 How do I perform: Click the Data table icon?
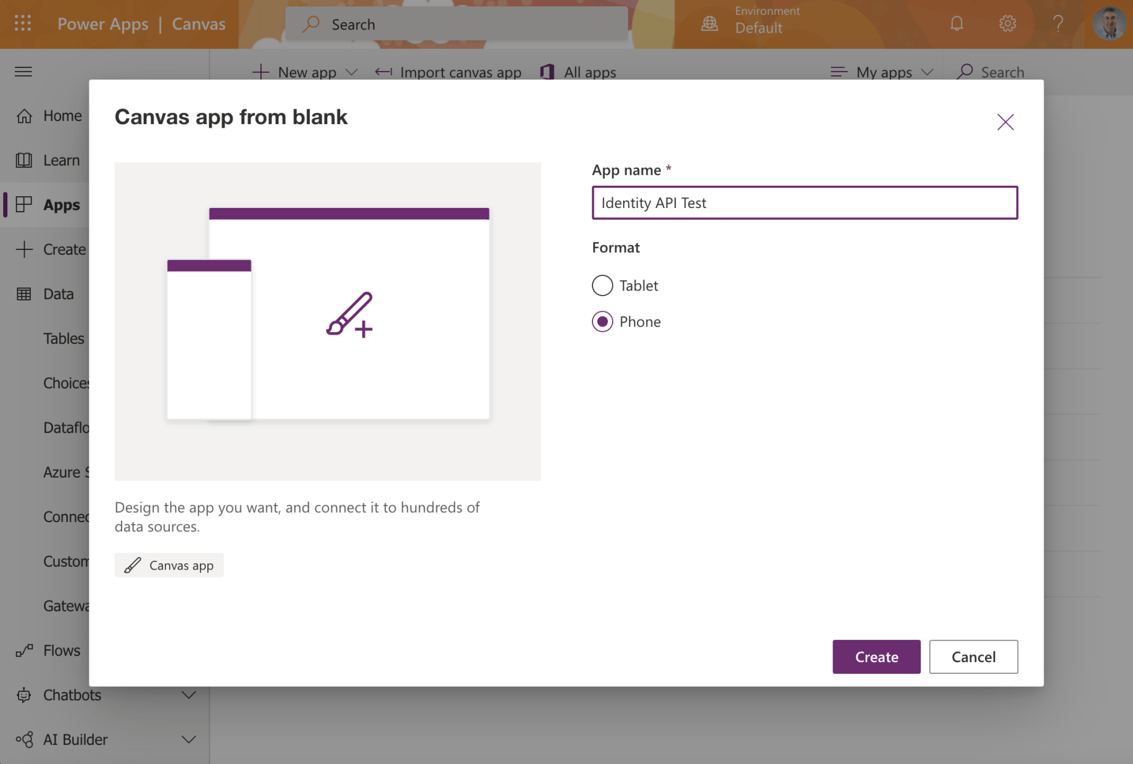point(24,294)
